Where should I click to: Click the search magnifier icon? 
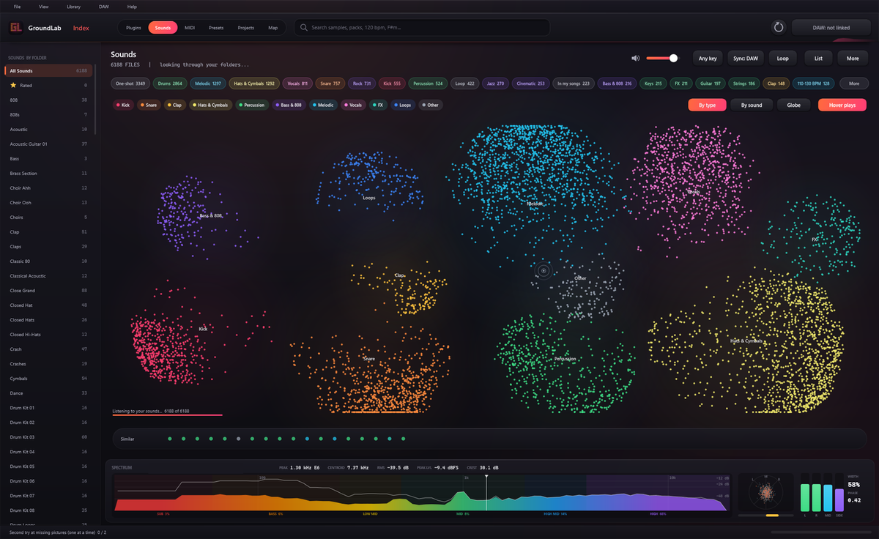[x=303, y=27]
